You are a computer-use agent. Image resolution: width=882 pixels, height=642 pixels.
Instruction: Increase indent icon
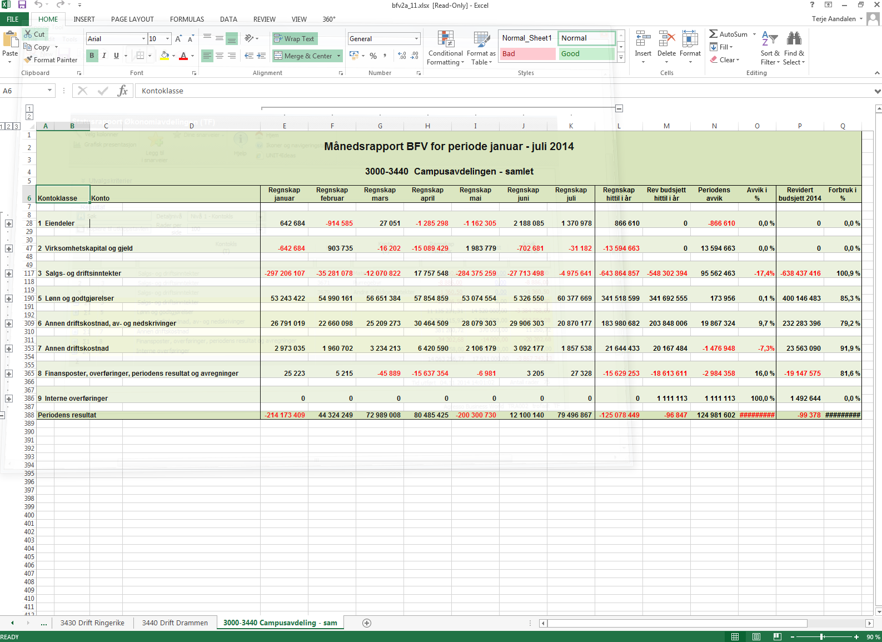pos(261,56)
